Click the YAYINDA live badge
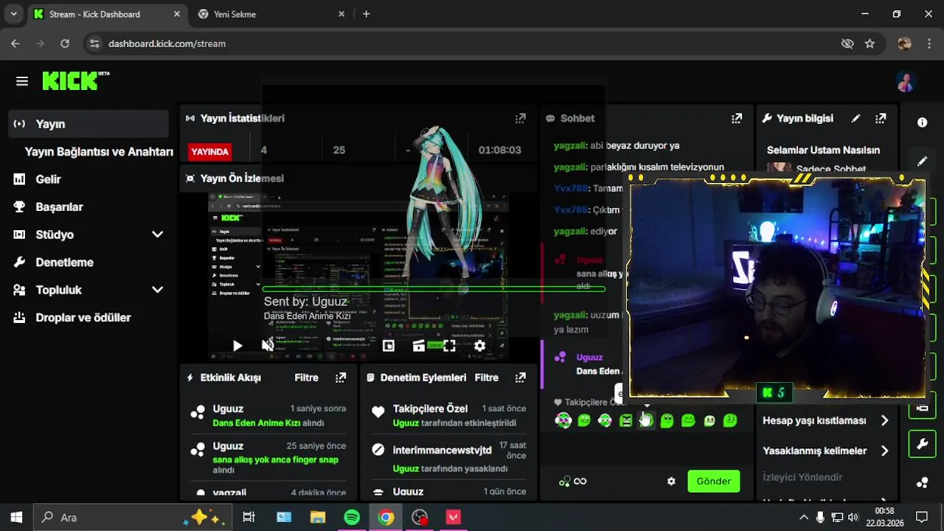This screenshot has height=531, width=944. [210, 151]
